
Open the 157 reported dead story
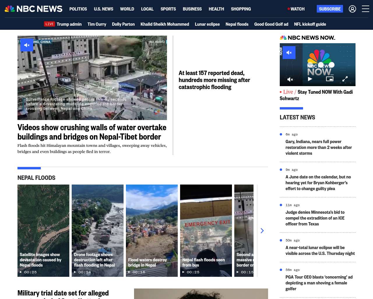click(x=214, y=80)
